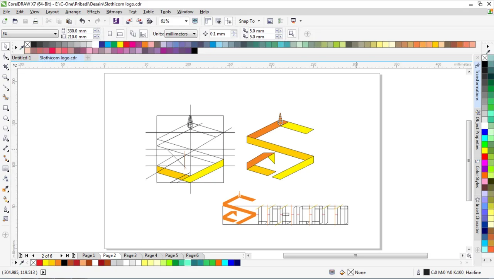This screenshot has width=494, height=279.
Task: Open Search Content purple icon
Action: [x=116, y=21]
